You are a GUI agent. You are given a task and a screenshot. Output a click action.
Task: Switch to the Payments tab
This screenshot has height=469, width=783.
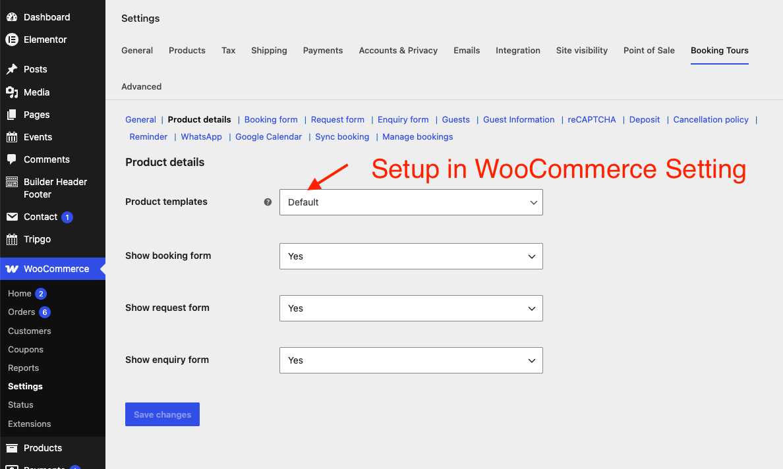coord(322,51)
